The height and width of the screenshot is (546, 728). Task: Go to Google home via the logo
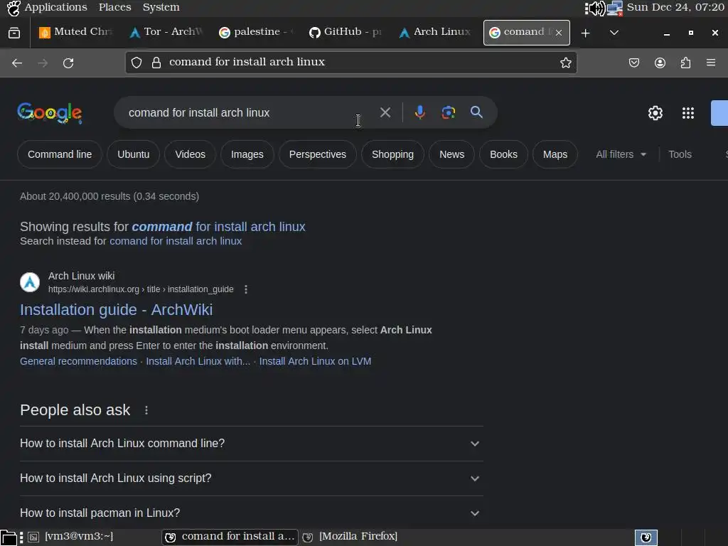50,113
